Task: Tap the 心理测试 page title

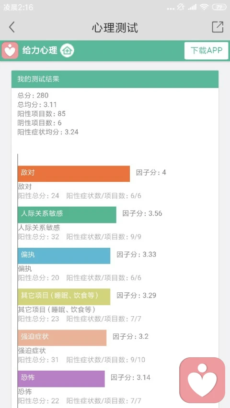Action: [115, 28]
